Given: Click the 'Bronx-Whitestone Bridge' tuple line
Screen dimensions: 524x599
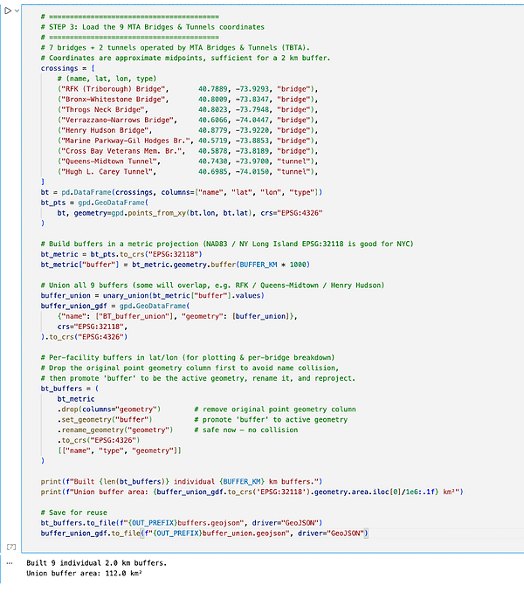Looking at the screenshot, I should pyautogui.click(x=188, y=100).
